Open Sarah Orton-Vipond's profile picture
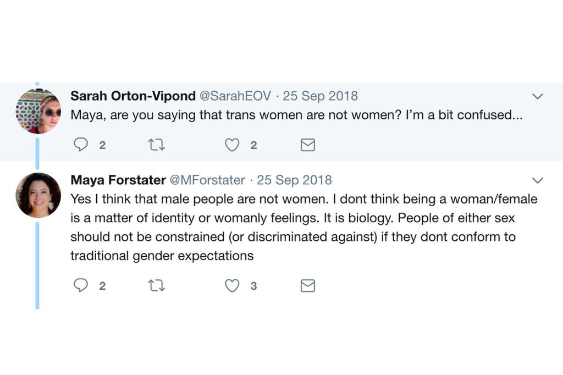 (x=38, y=111)
